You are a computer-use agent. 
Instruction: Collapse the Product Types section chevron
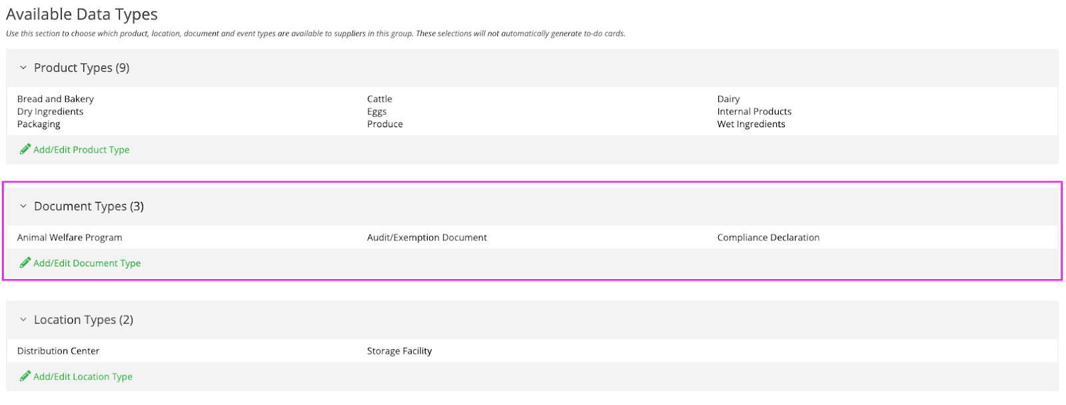coord(23,68)
